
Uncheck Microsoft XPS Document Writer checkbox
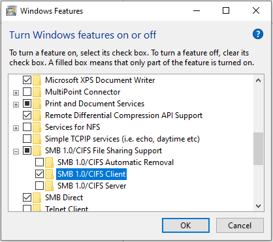tap(27, 80)
